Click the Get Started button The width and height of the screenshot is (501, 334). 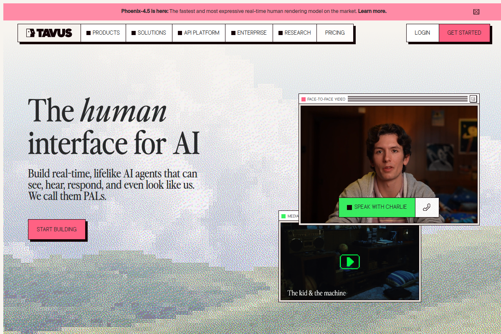tap(464, 33)
